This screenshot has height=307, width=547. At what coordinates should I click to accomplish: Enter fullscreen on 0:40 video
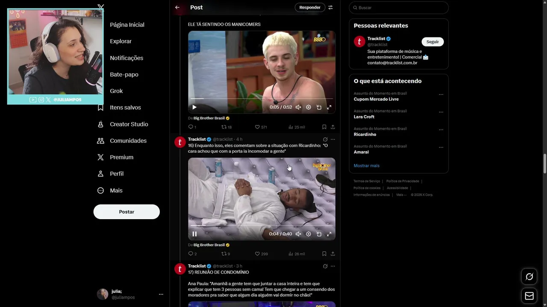[x=329, y=234]
